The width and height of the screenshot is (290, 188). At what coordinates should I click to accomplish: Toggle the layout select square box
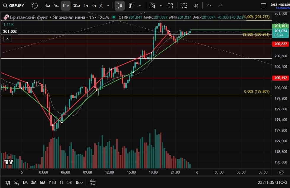(263, 6)
